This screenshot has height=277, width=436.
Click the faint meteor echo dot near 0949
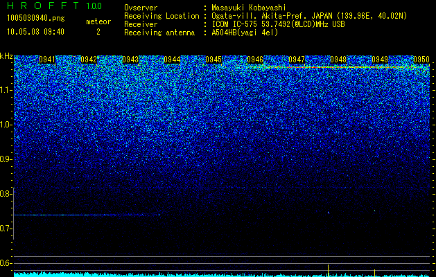click(x=374, y=211)
